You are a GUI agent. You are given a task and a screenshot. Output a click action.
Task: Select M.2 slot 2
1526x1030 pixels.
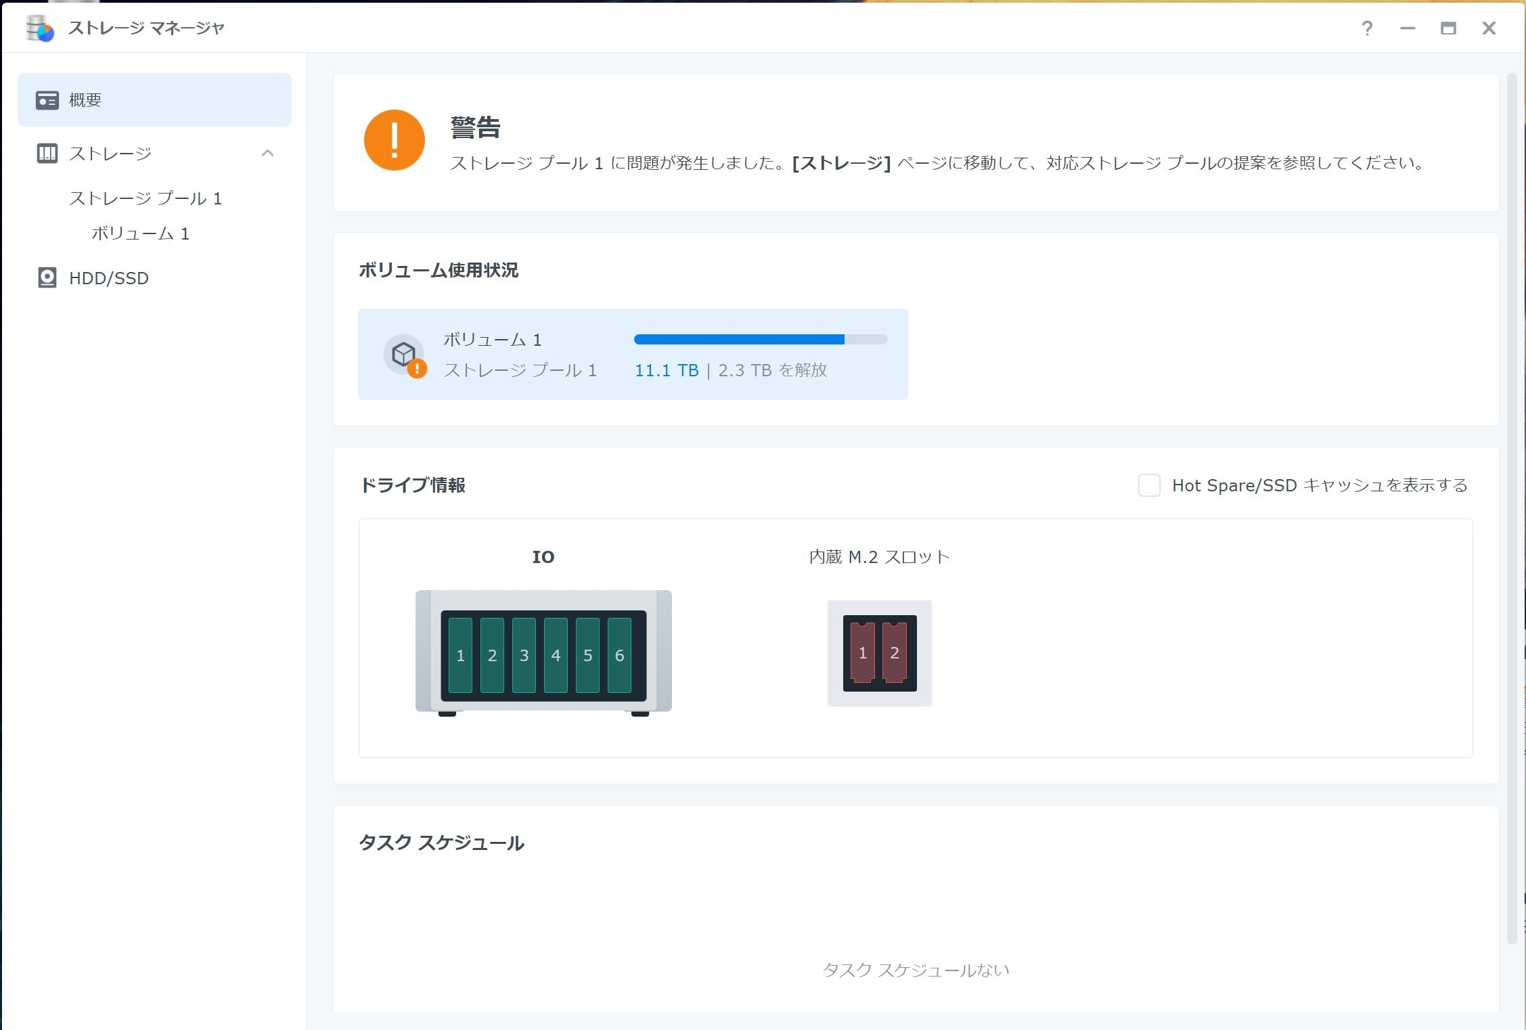895,653
